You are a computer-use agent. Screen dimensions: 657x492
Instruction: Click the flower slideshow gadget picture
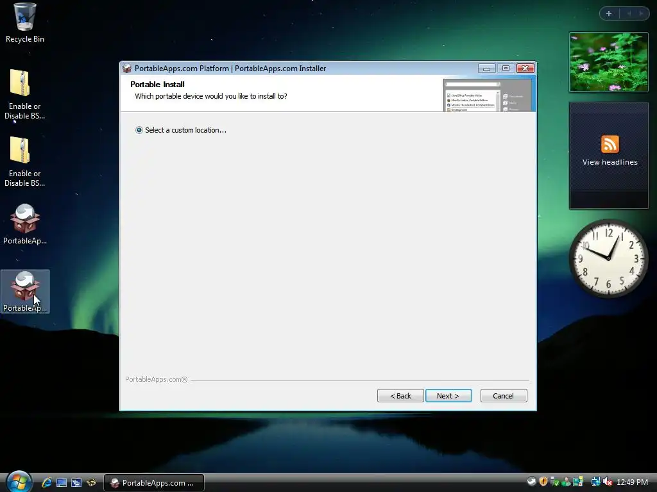point(608,62)
